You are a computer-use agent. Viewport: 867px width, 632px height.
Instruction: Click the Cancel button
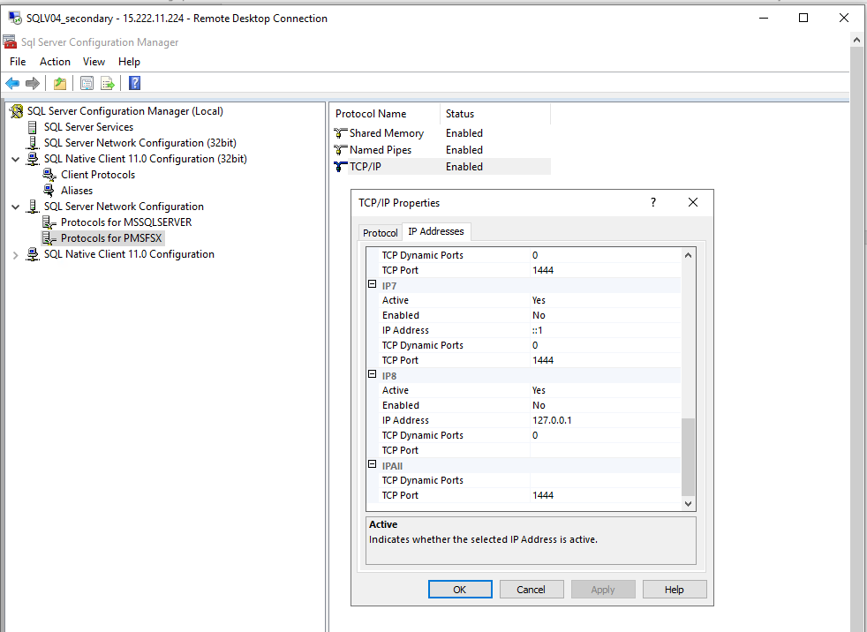click(532, 589)
